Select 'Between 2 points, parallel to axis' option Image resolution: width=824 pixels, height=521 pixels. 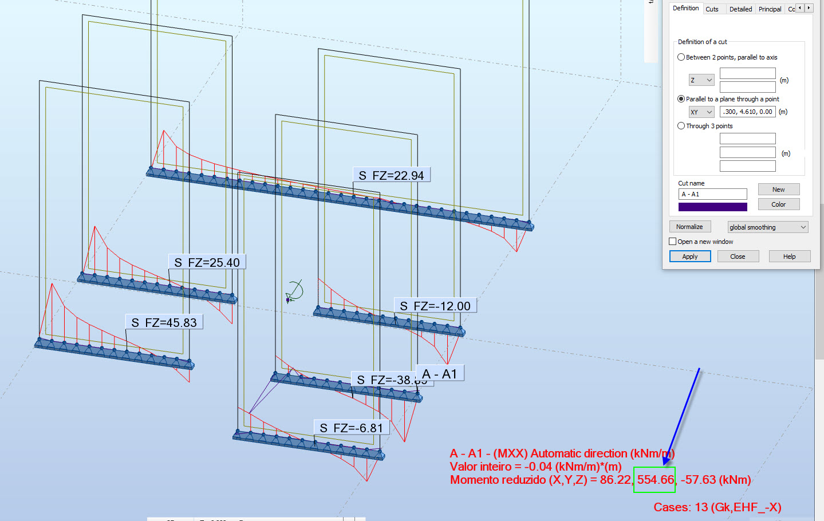coord(727,57)
